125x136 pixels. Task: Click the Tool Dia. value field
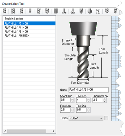(x=81, y=110)
